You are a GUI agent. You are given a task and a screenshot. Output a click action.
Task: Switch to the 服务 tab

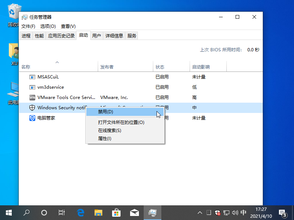click(x=132, y=36)
